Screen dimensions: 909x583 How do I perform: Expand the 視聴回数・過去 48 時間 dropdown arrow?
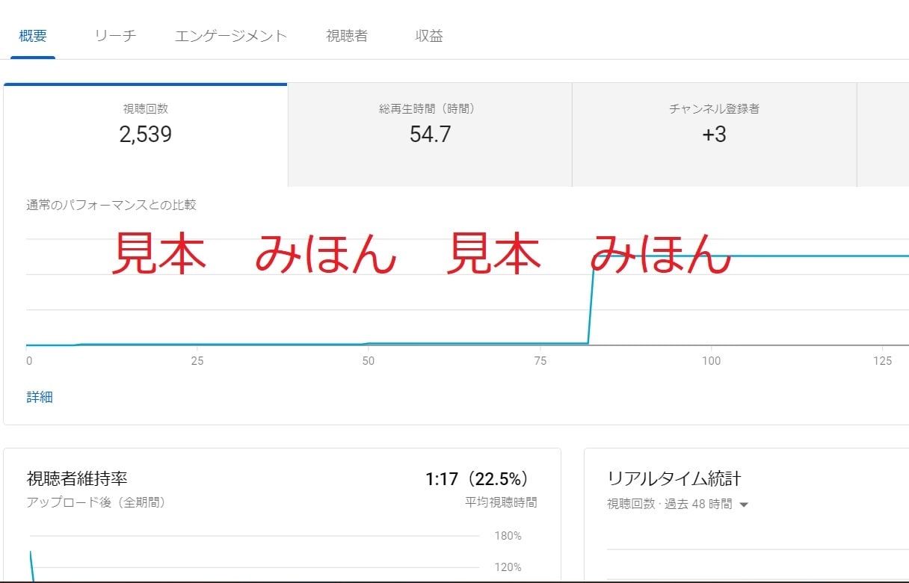[x=744, y=505]
